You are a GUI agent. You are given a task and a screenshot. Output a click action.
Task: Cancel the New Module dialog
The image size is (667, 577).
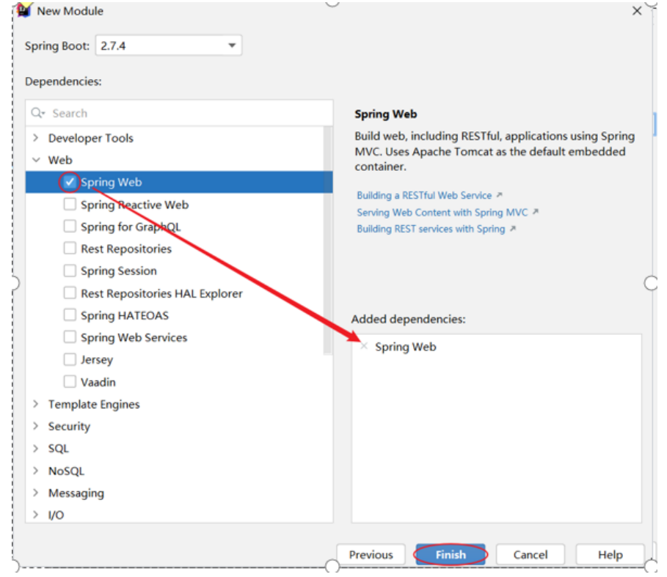point(531,554)
